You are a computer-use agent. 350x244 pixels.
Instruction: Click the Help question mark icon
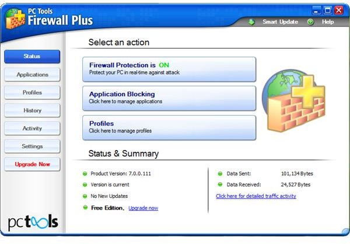[x=310, y=22]
